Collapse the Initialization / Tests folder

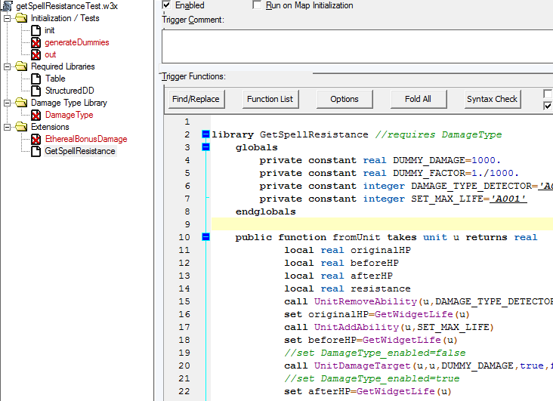(7, 18)
